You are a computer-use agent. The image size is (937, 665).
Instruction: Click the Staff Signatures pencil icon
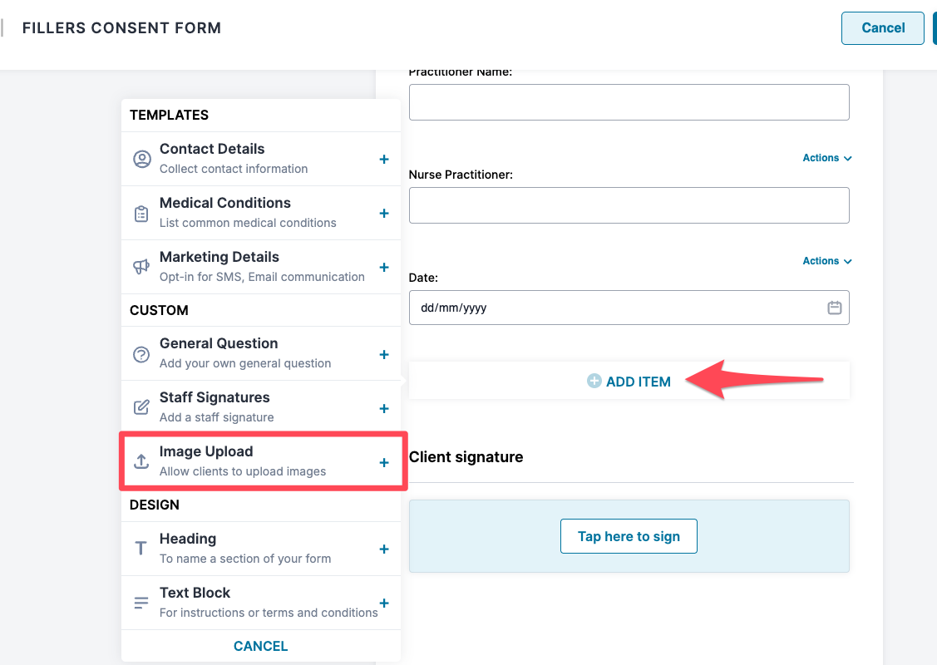click(142, 408)
